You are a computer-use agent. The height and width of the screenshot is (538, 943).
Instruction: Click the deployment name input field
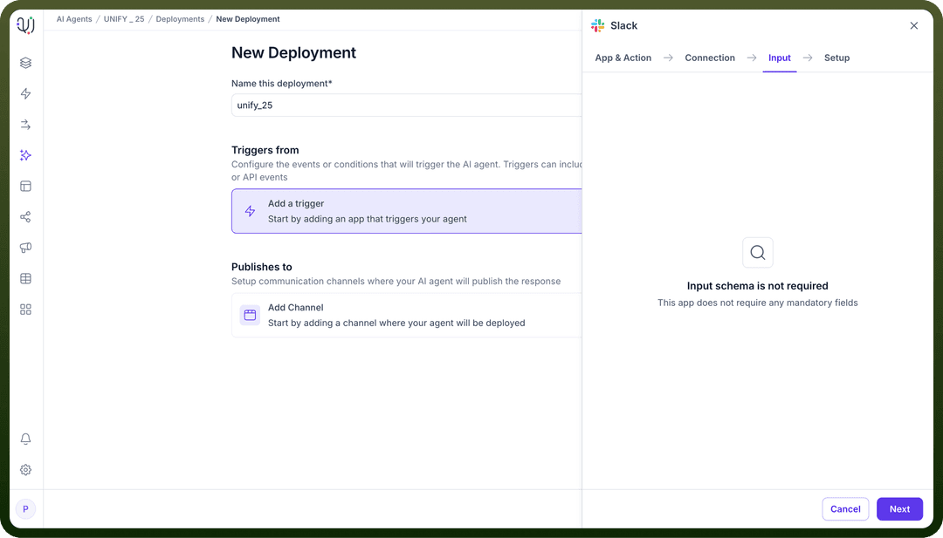tap(407, 106)
